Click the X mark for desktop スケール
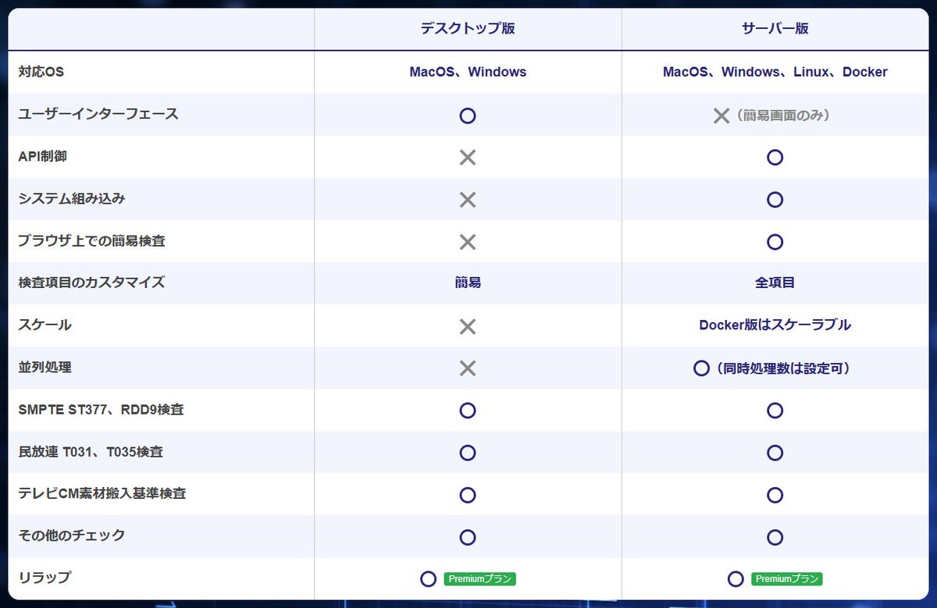Screen dimensions: 937x608 pyautogui.click(x=468, y=326)
